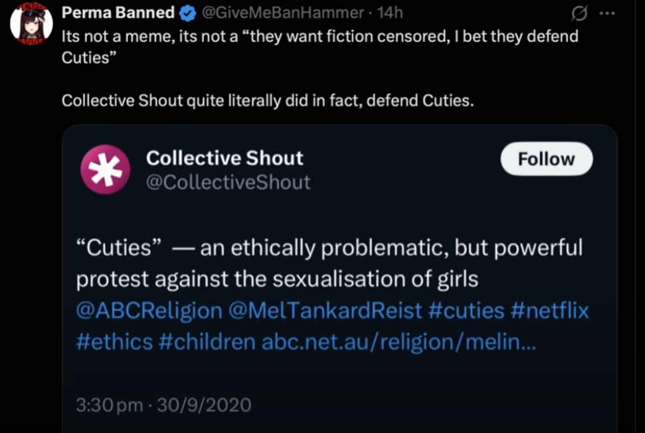Image resolution: width=645 pixels, height=433 pixels.
Task: Open the @MelTankardReist mention
Action: 325,310
